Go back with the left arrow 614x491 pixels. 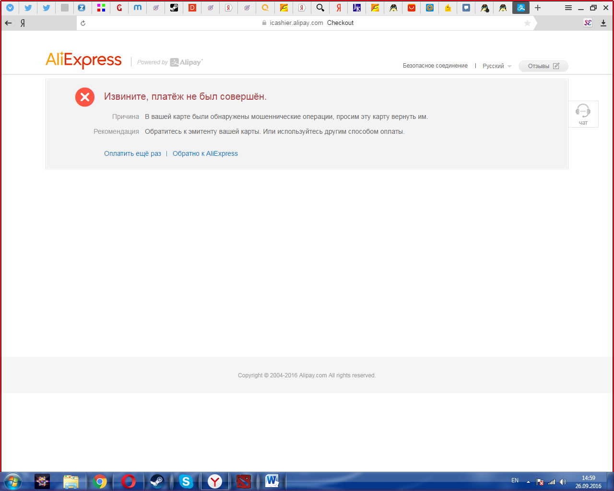tap(8, 23)
